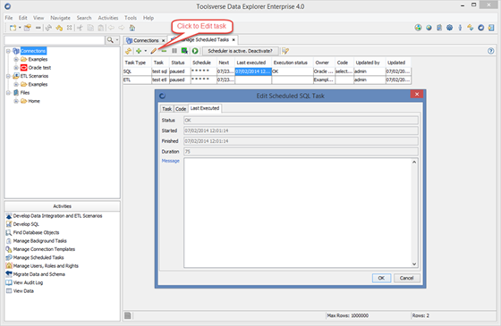Image resolution: width=501 pixels, height=326 pixels.
Task: Open the Help question mark icon
Action: point(491,51)
